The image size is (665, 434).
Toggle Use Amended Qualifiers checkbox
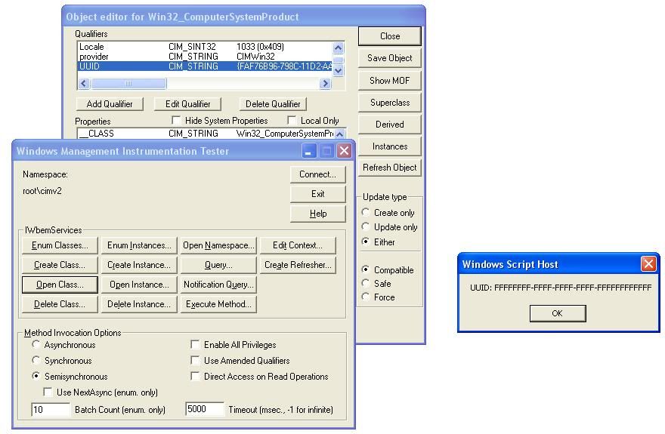(x=196, y=361)
